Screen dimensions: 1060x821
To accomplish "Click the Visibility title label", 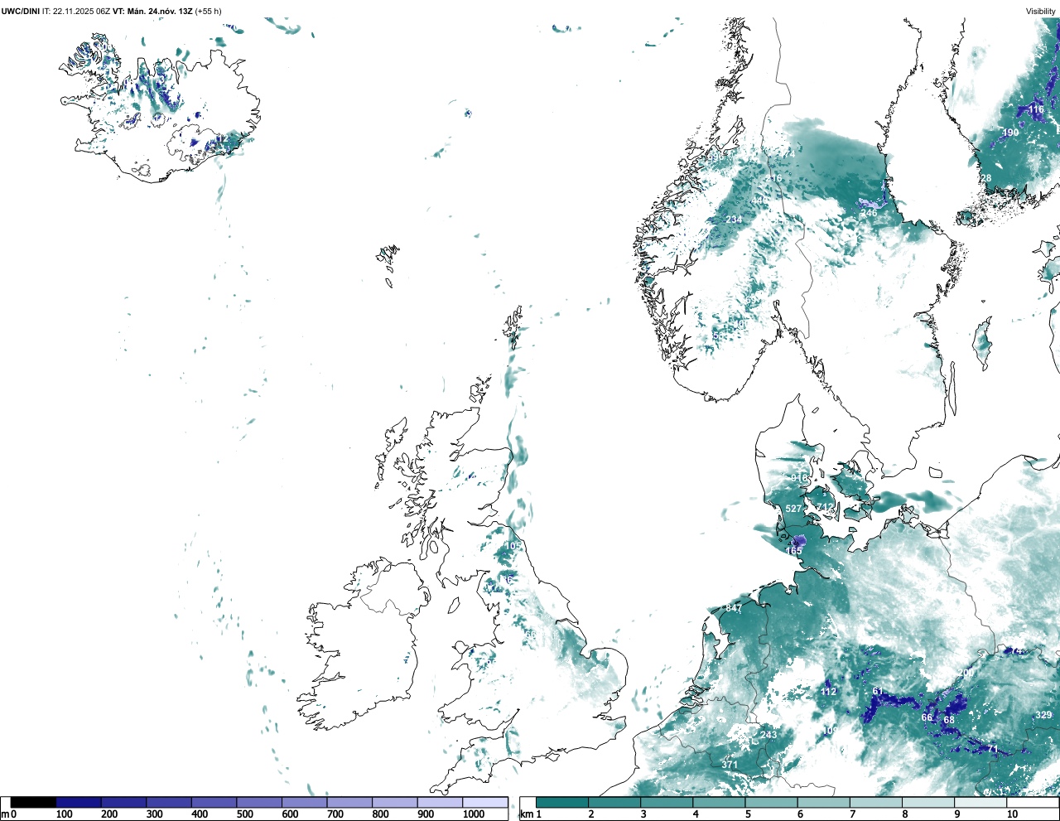I will 1041,11.
